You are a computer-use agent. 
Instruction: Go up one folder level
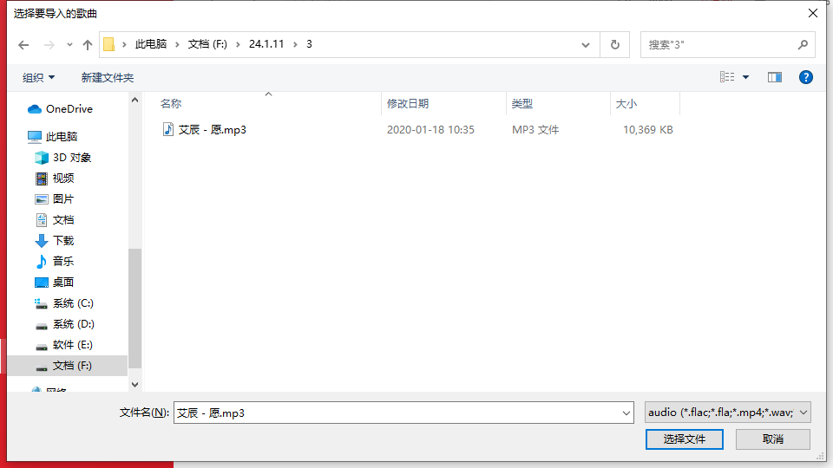(88, 45)
